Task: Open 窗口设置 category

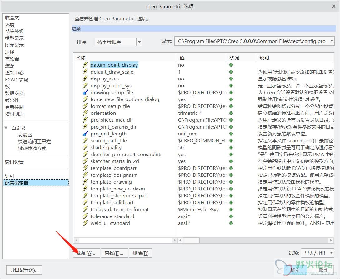Action: pyautogui.click(x=14, y=162)
